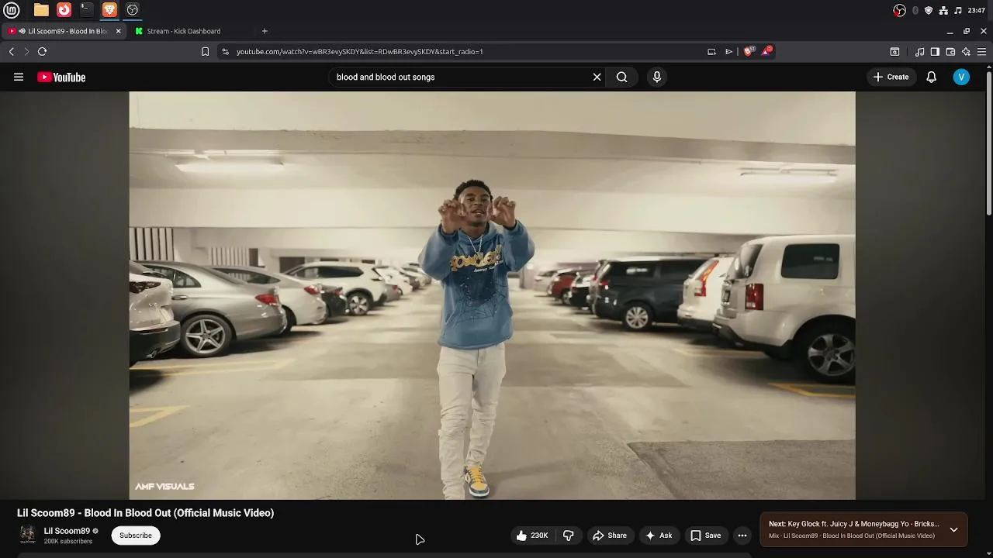Open the more actions three-dot menu
The image size is (993, 558).
742,536
